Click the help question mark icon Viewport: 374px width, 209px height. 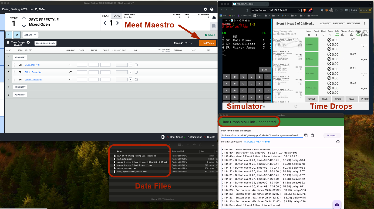click(212, 9)
